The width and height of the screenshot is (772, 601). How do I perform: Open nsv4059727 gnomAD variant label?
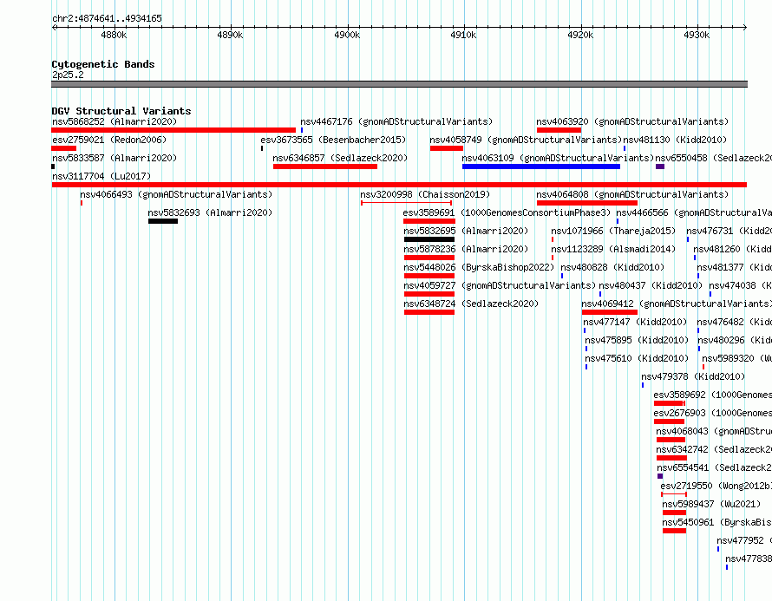point(500,285)
